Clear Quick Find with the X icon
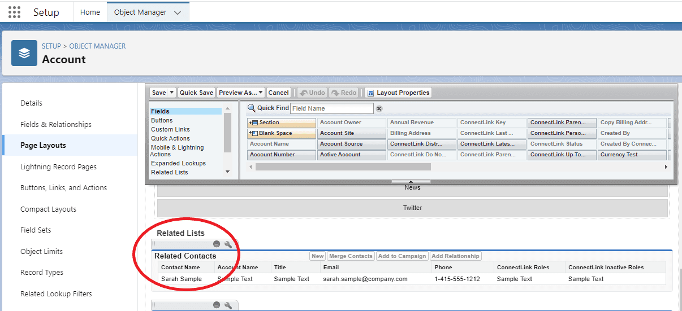 coord(379,108)
